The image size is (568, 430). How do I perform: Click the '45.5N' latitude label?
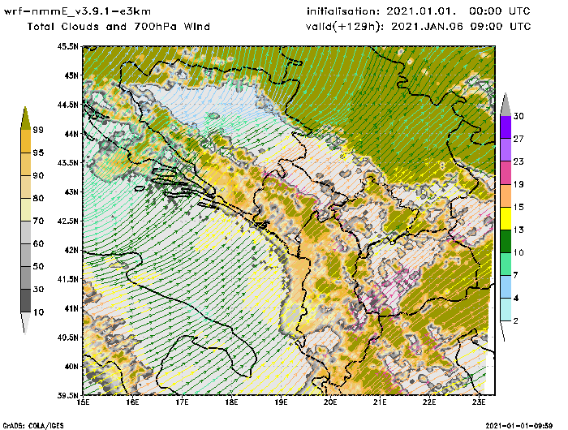pyautogui.click(x=67, y=46)
